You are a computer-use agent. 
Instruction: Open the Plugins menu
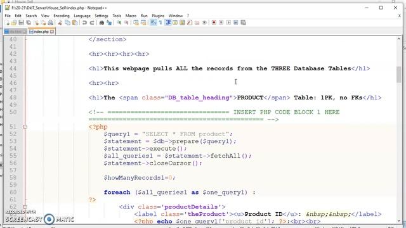tap(158, 16)
